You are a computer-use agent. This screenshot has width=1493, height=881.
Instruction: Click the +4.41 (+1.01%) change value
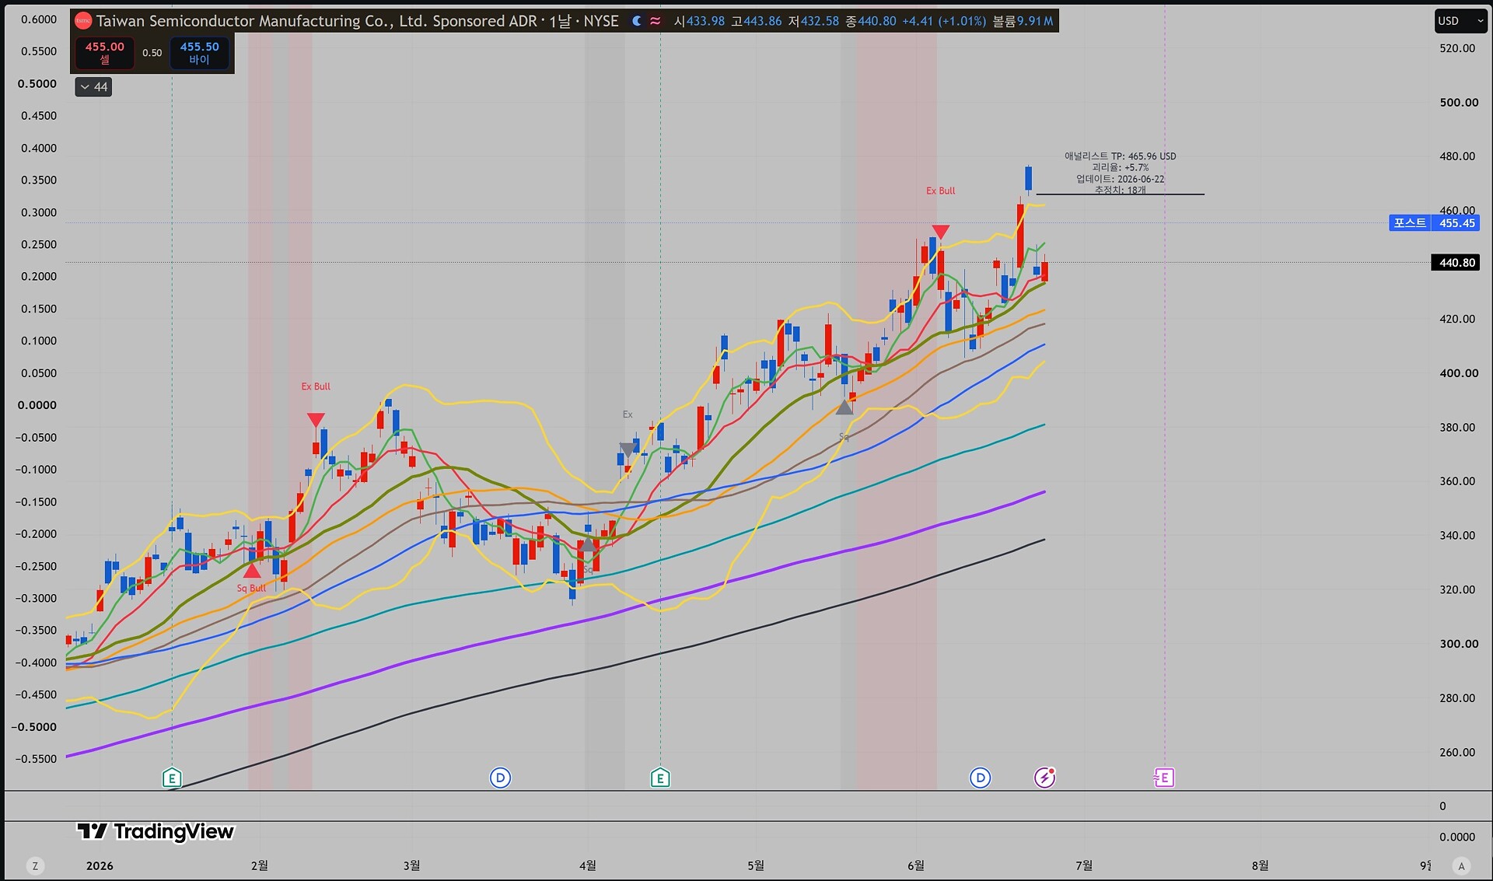click(944, 21)
